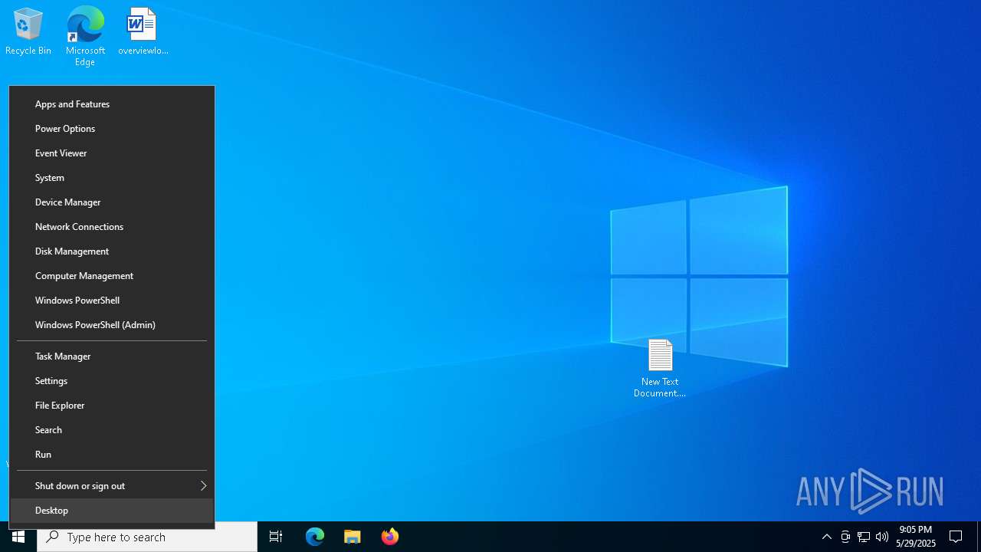Select Search in the context menu
This screenshot has height=552, width=981.
112,430
